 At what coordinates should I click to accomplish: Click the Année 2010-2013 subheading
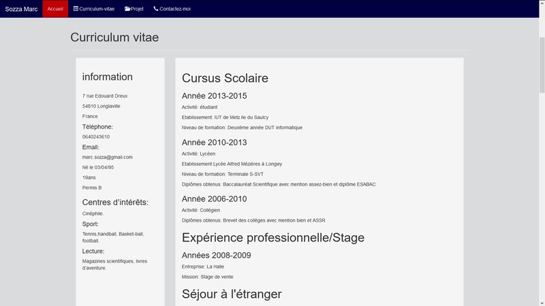214,142
